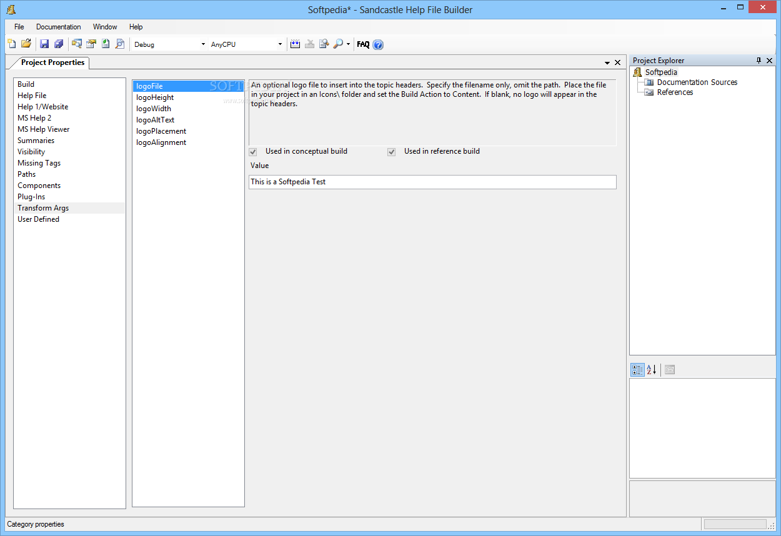Click the References folder icon
The width and height of the screenshot is (781, 536).
[x=649, y=92]
